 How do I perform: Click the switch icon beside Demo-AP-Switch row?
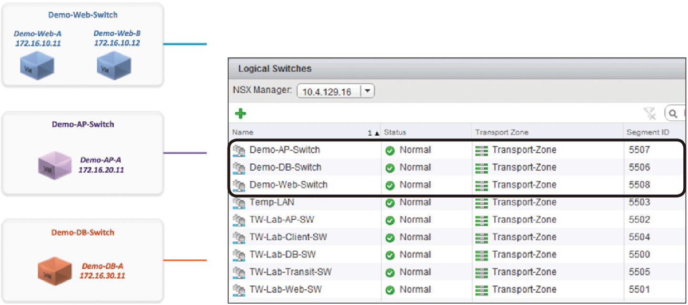tap(239, 150)
